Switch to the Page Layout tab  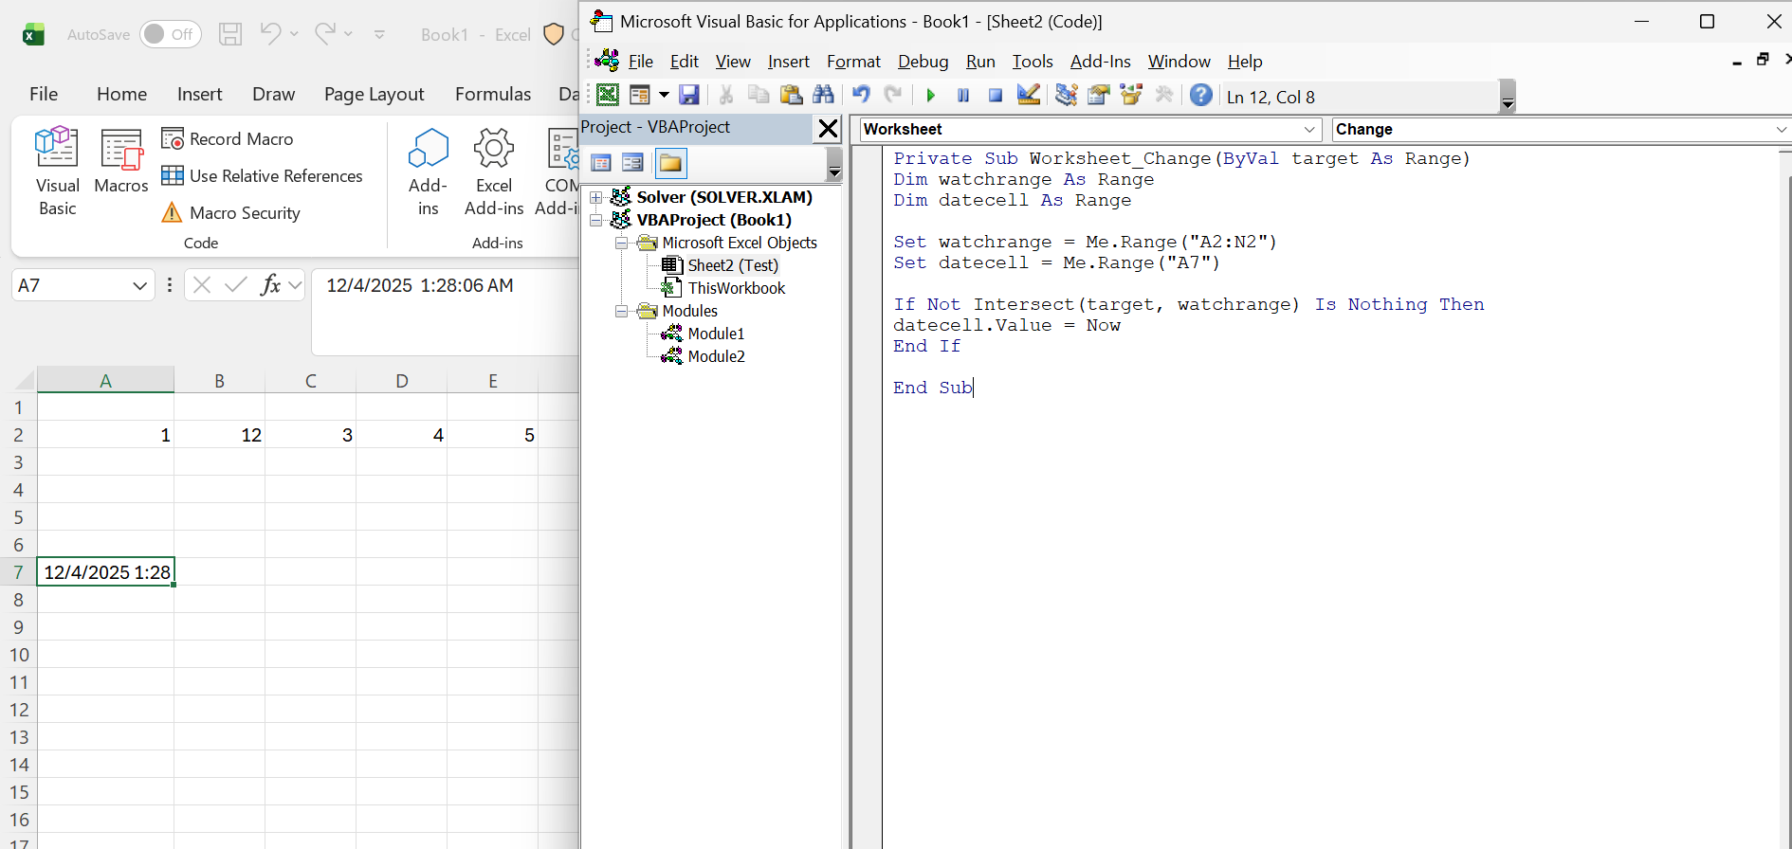(x=374, y=94)
